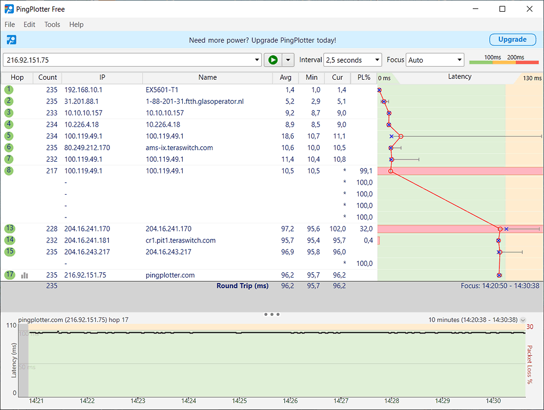
Task: Click the PingPlotter title bar app icon
Action: click(x=9, y=9)
